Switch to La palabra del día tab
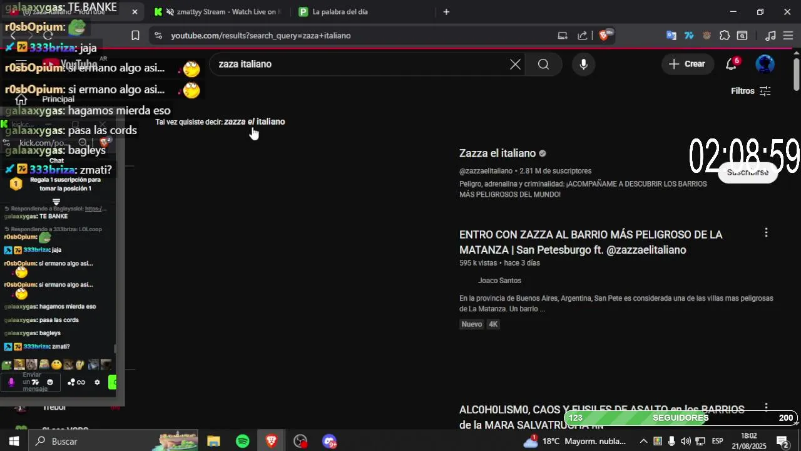801x451 pixels. [340, 12]
